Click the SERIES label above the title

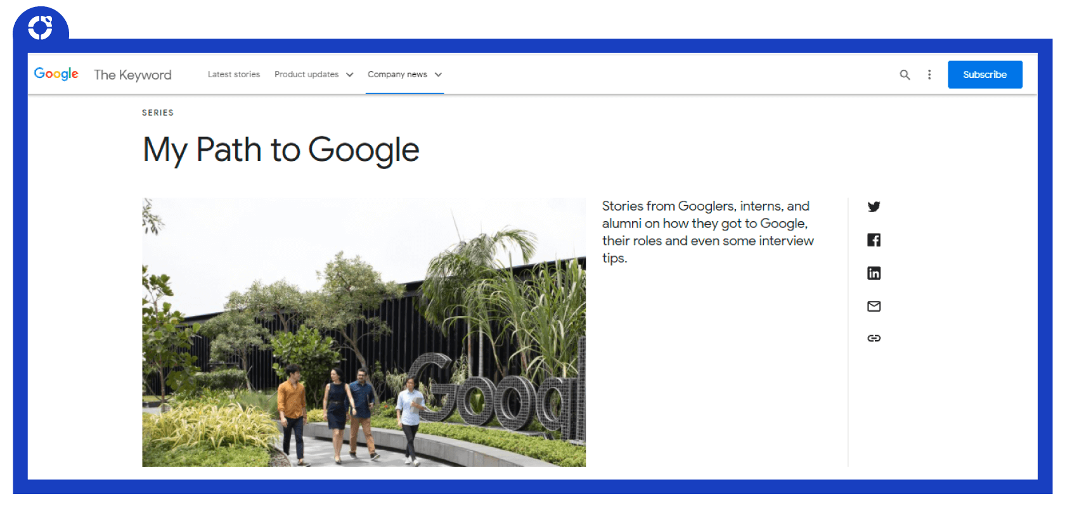click(x=158, y=113)
